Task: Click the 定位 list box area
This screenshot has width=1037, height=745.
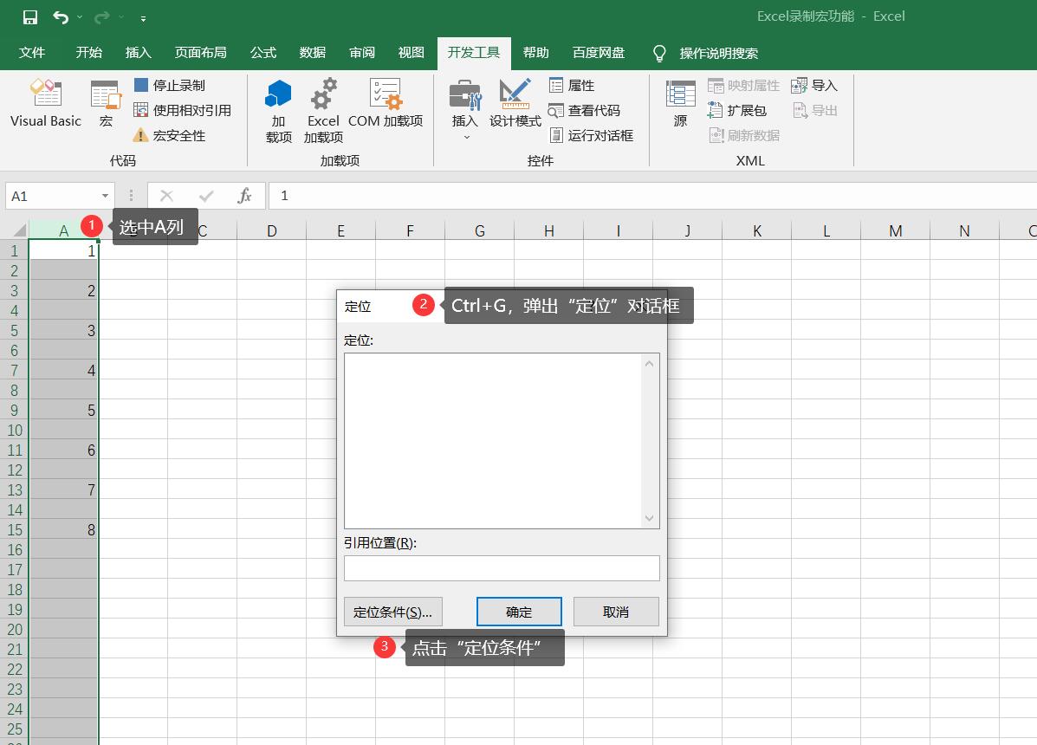Action: click(493, 441)
